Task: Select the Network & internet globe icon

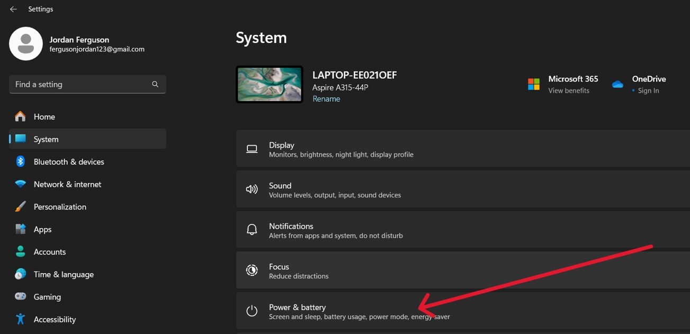Action: click(20, 184)
